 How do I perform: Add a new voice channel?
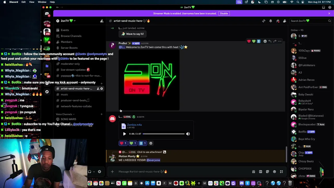pyautogui.click(x=102, y=114)
